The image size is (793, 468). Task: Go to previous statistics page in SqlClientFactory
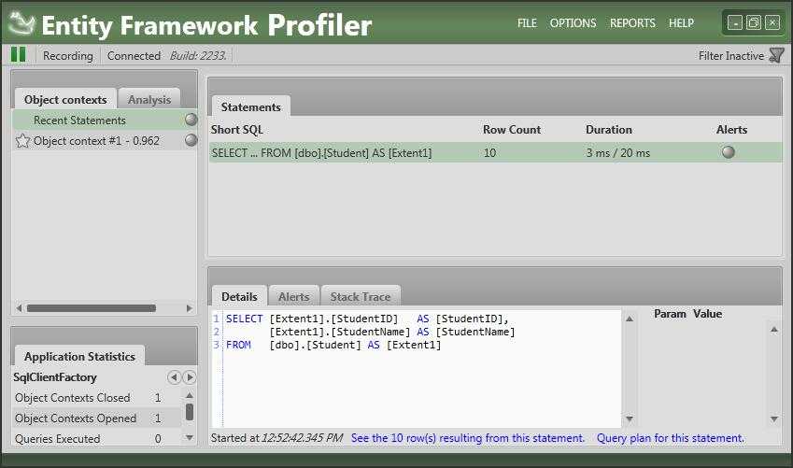pos(174,377)
